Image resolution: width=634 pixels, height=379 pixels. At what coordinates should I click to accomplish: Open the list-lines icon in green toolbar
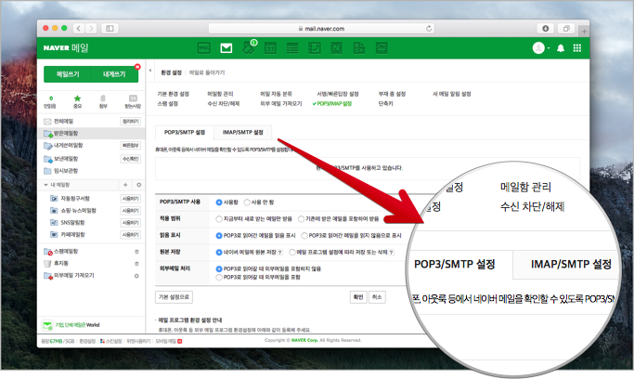coord(292,48)
